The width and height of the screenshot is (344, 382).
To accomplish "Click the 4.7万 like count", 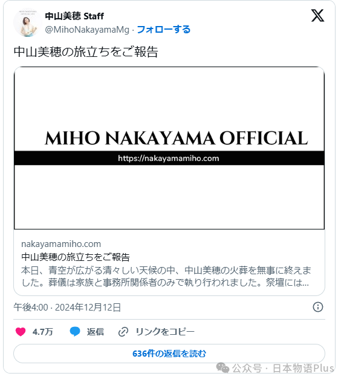I will point(42,332).
